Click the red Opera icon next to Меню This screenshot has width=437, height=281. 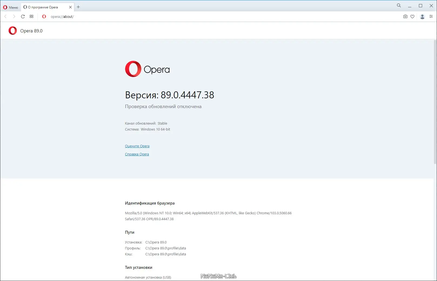click(5, 7)
